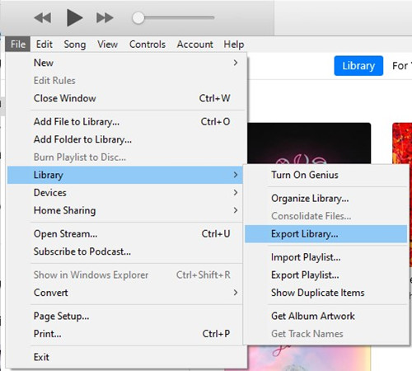Select Show Duplicate Items
This screenshot has width=412, height=371.
tap(326, 293)
